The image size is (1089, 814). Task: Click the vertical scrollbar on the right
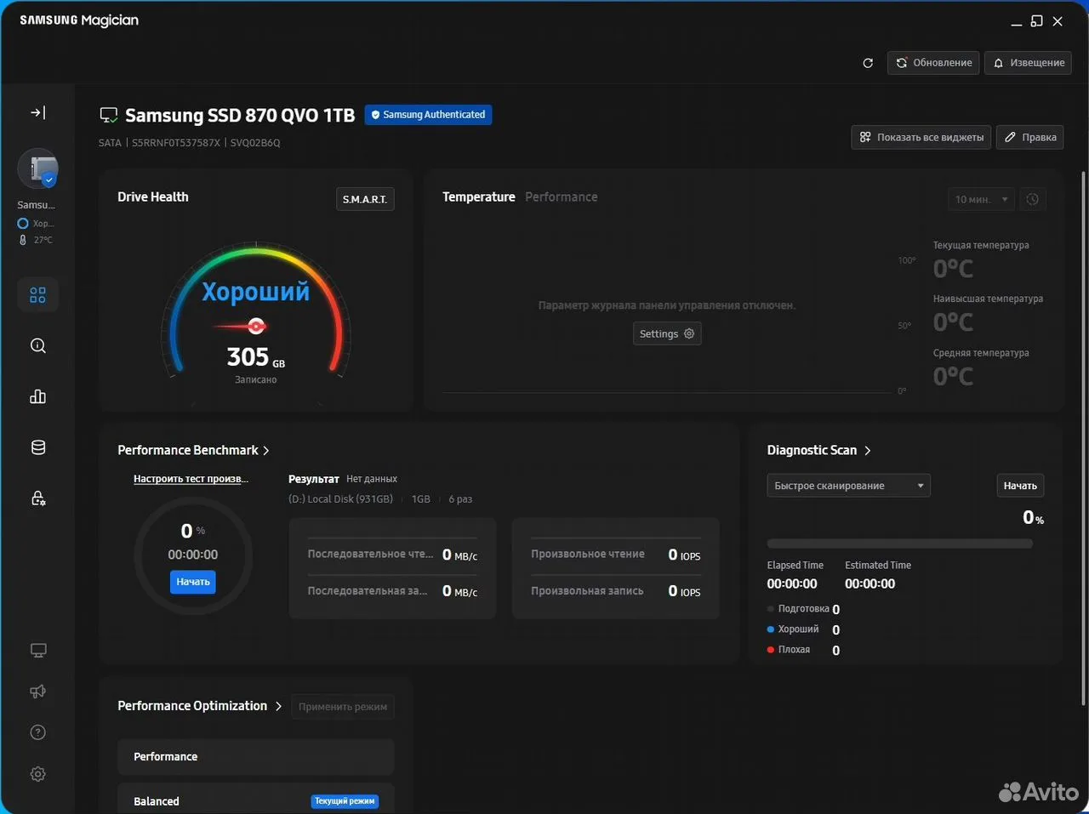(x=1083, y=438)
